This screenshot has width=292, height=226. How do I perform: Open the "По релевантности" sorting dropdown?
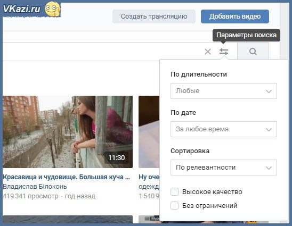pyautogui.click(x=224, y=168)
